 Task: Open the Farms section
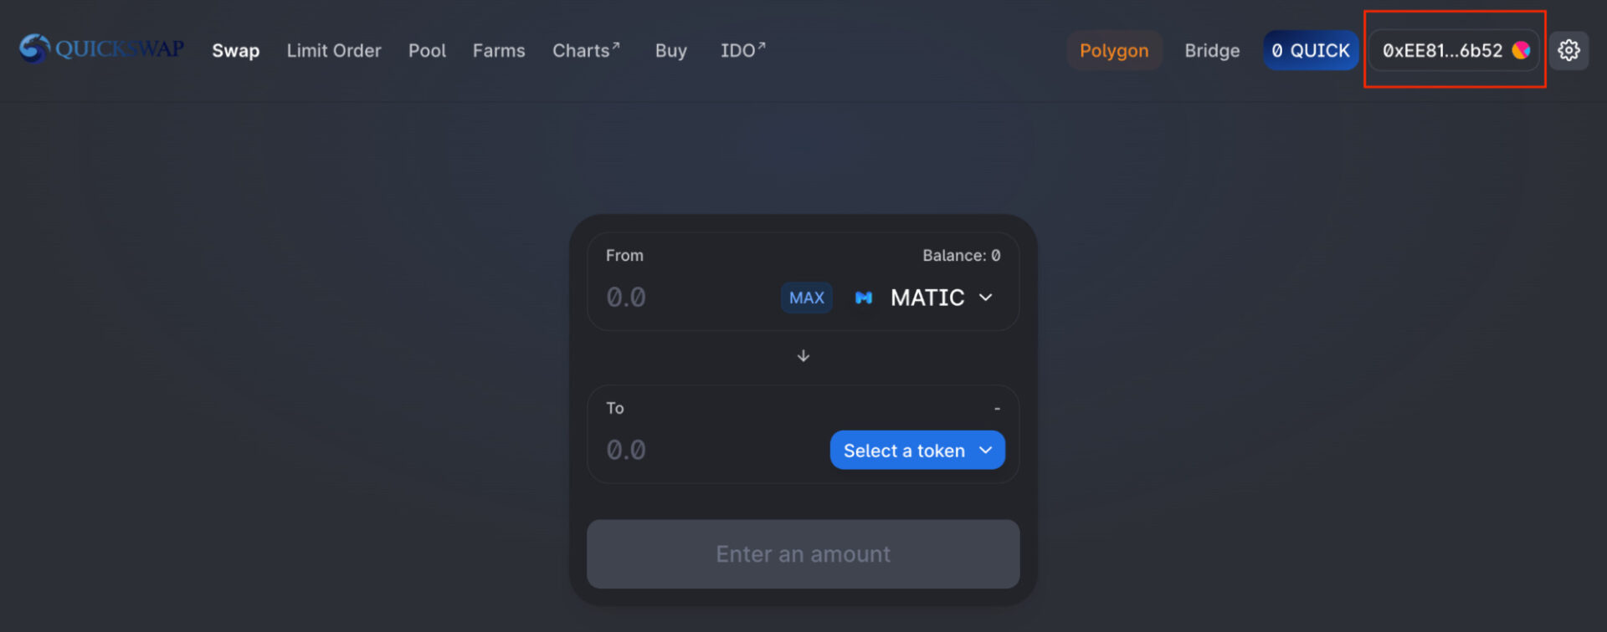coord(499,50)
